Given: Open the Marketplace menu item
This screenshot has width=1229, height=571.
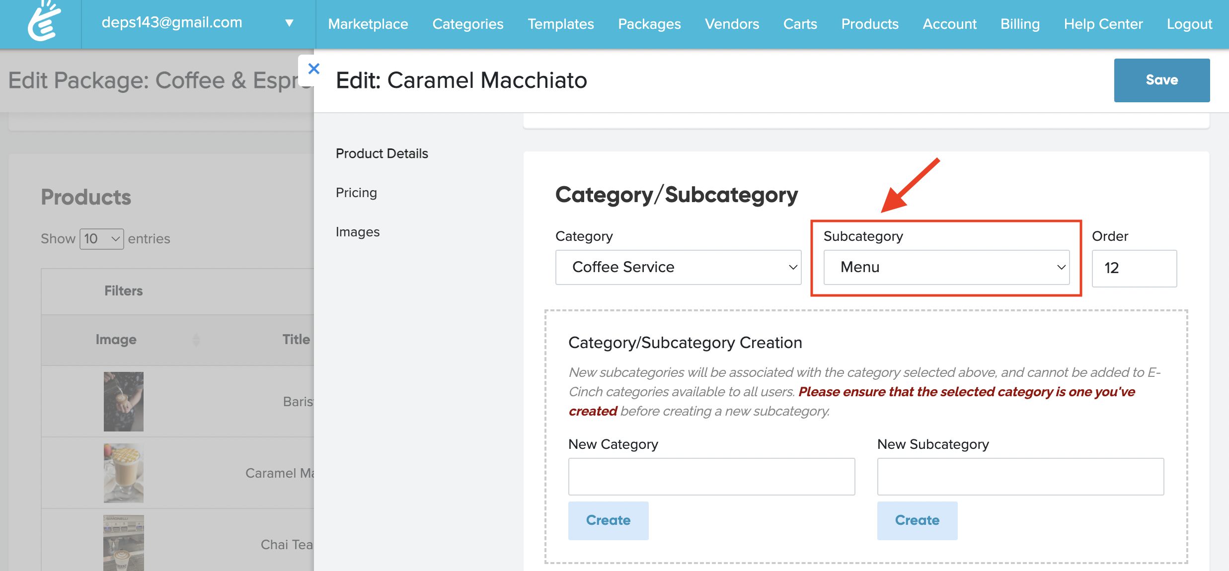Looking at the screenshot, I should [x=368, y=24].
